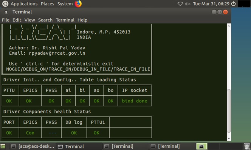The image size is (251, 150).
Task: Open the Search menu of Terminal
Action: pyautogui.click(x=45, y=20)
